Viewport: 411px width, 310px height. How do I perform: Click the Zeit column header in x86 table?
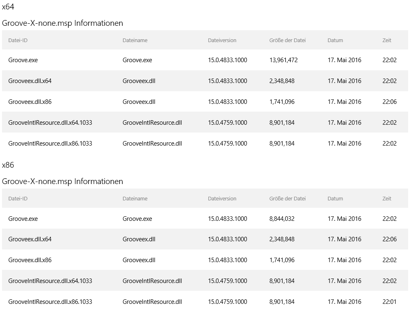click(386, 198)
